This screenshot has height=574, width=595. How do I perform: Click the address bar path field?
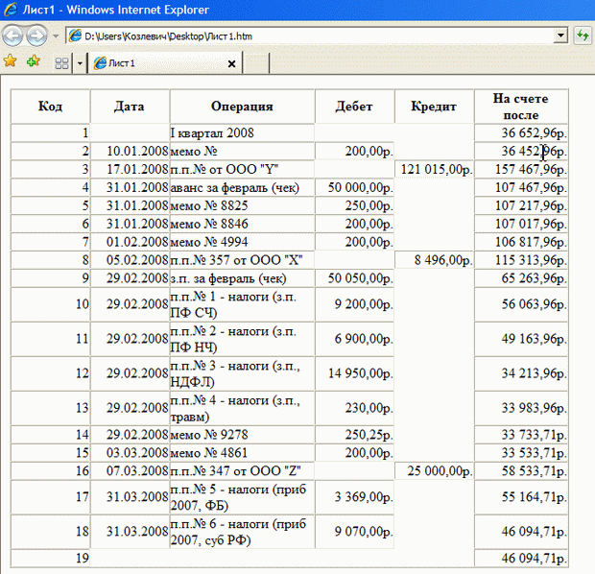tap(317, 36)
